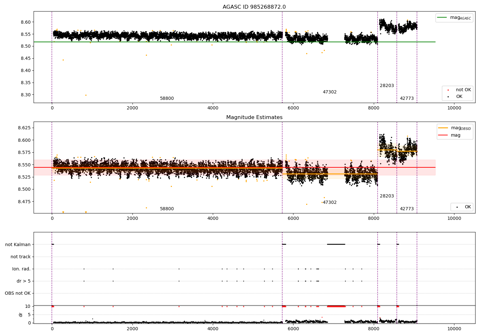Click the 'Magnitude Estimates' plot title
The width and height of the screenshot is (480, 336).
[x=254, y=117]
